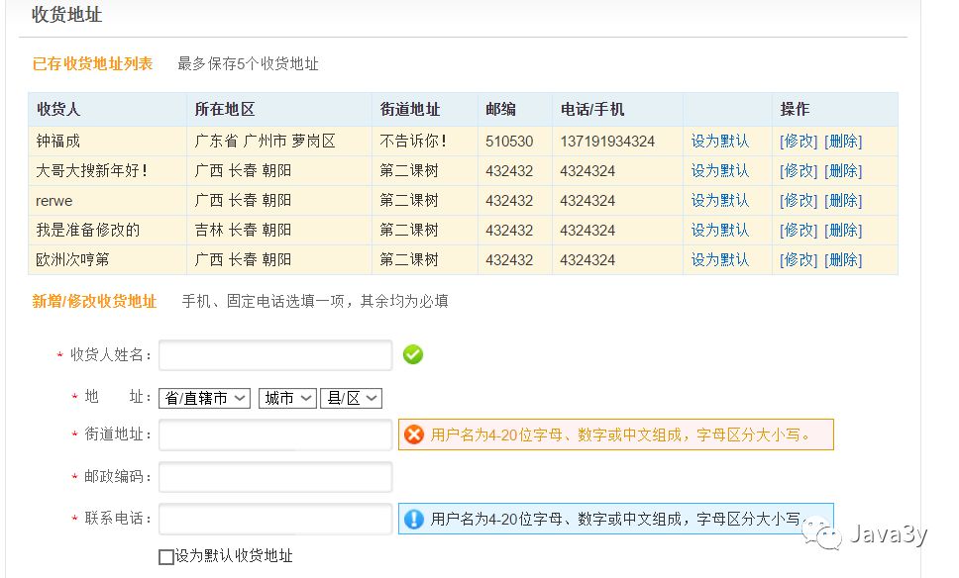Open the 县/区 district dropdown
Viewport: 959px width, 578px height.
(351, 399)
